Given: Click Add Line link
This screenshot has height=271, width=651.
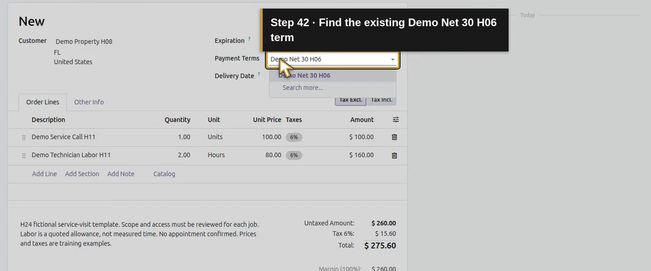Looking at the screenshot, I should pyautogui.click(x=44, y=174).
